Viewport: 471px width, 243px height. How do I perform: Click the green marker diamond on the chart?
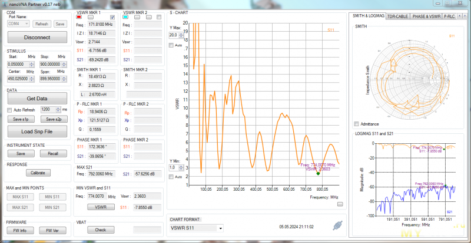coord(318,174)
